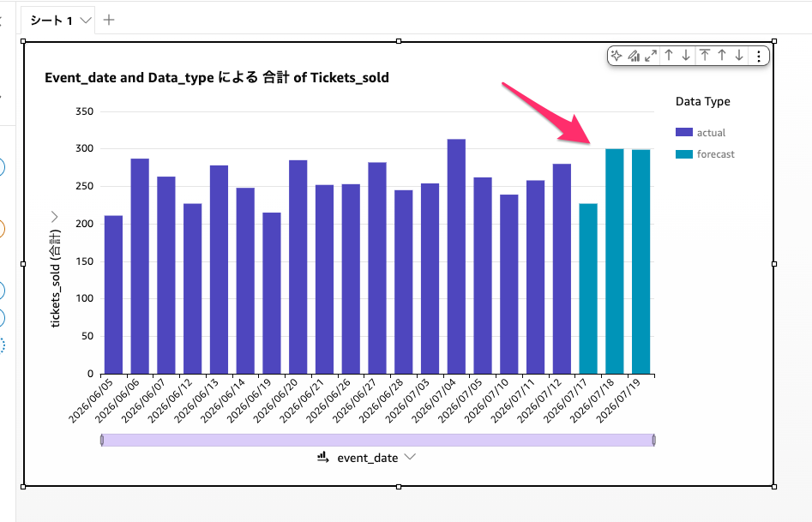Screen dimensions: 812x522
Task: Click the sparkle AI insights icon
Action: pos(617,56)
